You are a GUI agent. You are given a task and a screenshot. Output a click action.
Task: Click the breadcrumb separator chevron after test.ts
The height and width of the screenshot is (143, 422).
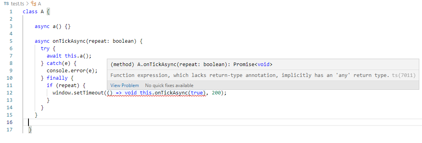click(28, 3)
